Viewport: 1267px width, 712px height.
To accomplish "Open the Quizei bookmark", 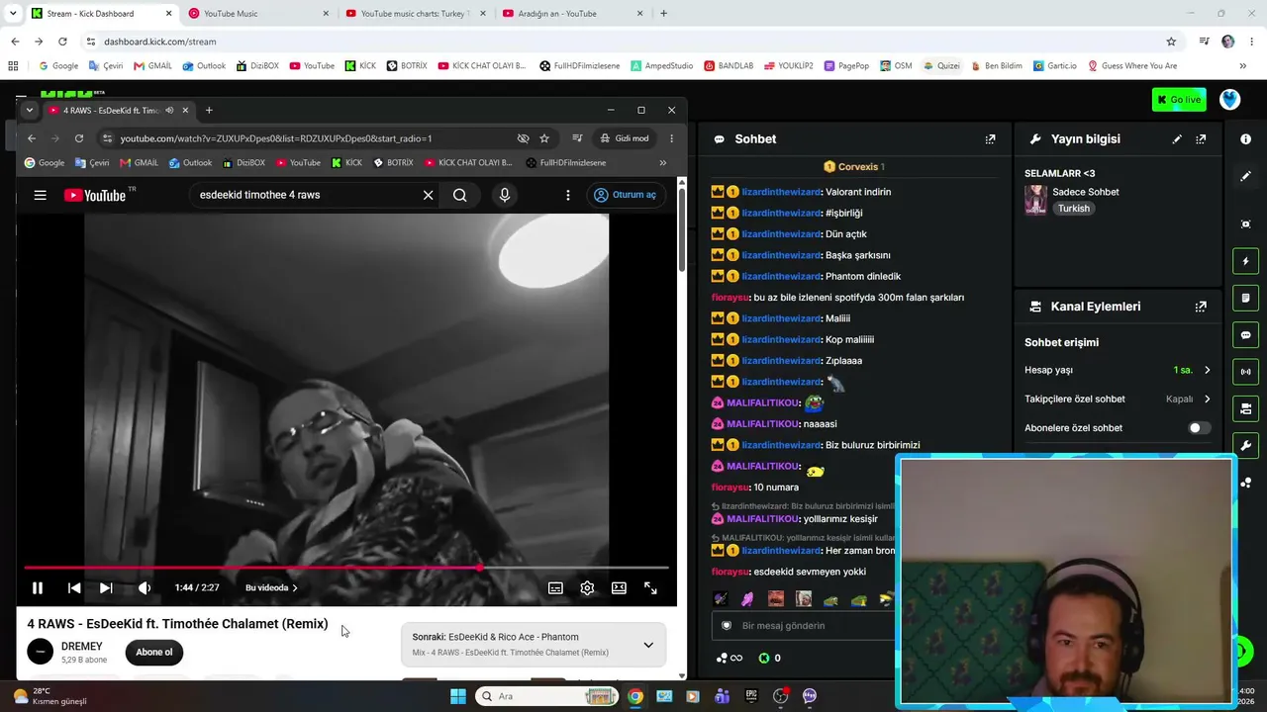I will tap(941, 66).
